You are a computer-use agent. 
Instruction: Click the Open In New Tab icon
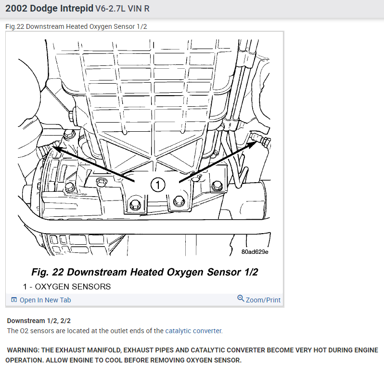(14, 300)
